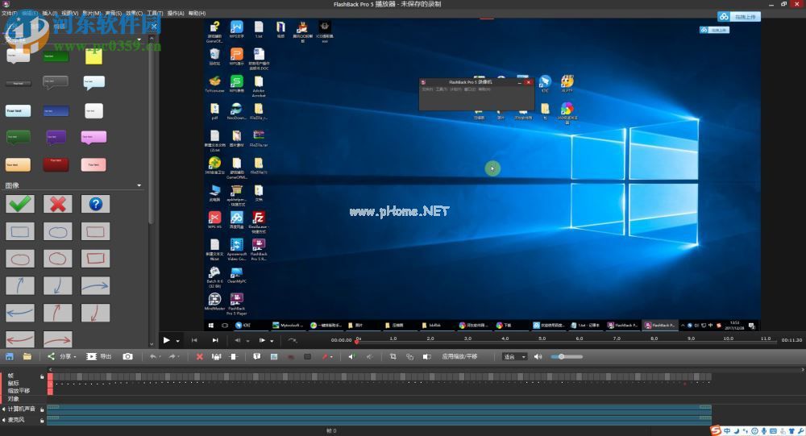Jump to the start of the recording

point(194,340)
